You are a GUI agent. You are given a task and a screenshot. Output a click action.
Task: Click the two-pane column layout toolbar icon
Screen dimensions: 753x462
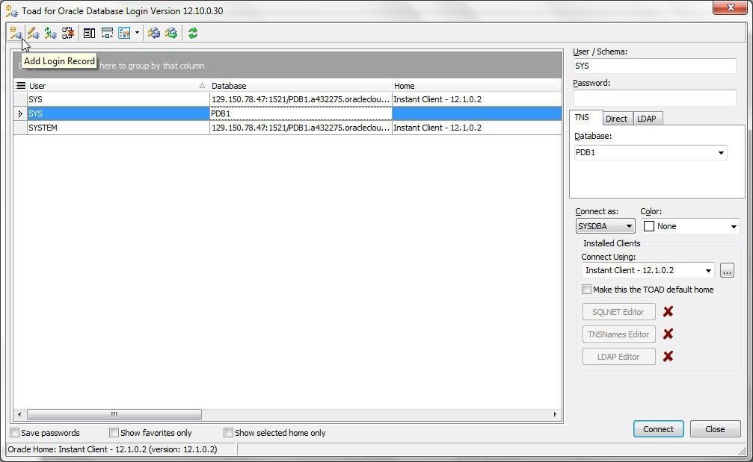(x=89, y=33)
